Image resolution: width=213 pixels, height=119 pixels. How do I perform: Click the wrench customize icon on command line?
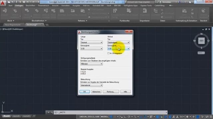tap(52, 112)
